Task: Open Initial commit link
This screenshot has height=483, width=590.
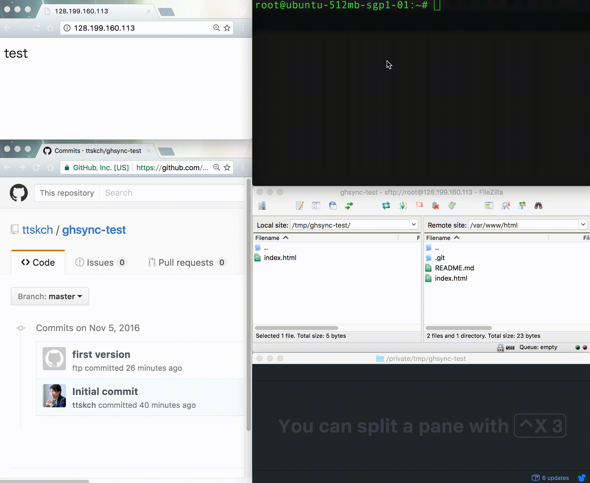Action: (105, 391)
